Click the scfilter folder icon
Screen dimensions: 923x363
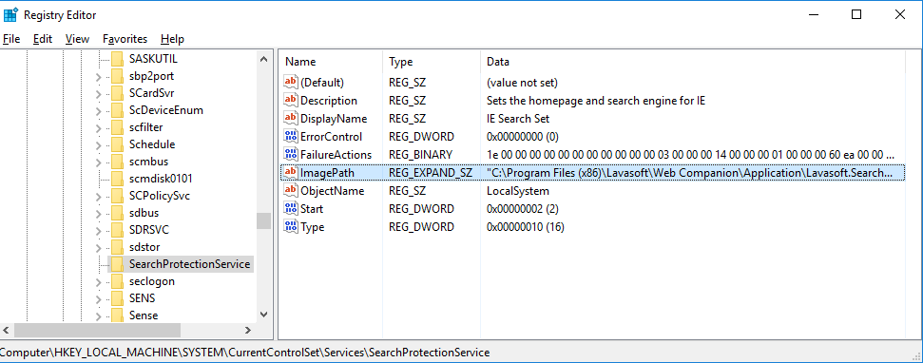tap(117, 127)
